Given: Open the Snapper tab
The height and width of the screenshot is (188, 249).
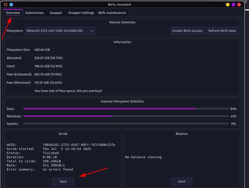Looking at the screenshot, I should tap(56, 13).
